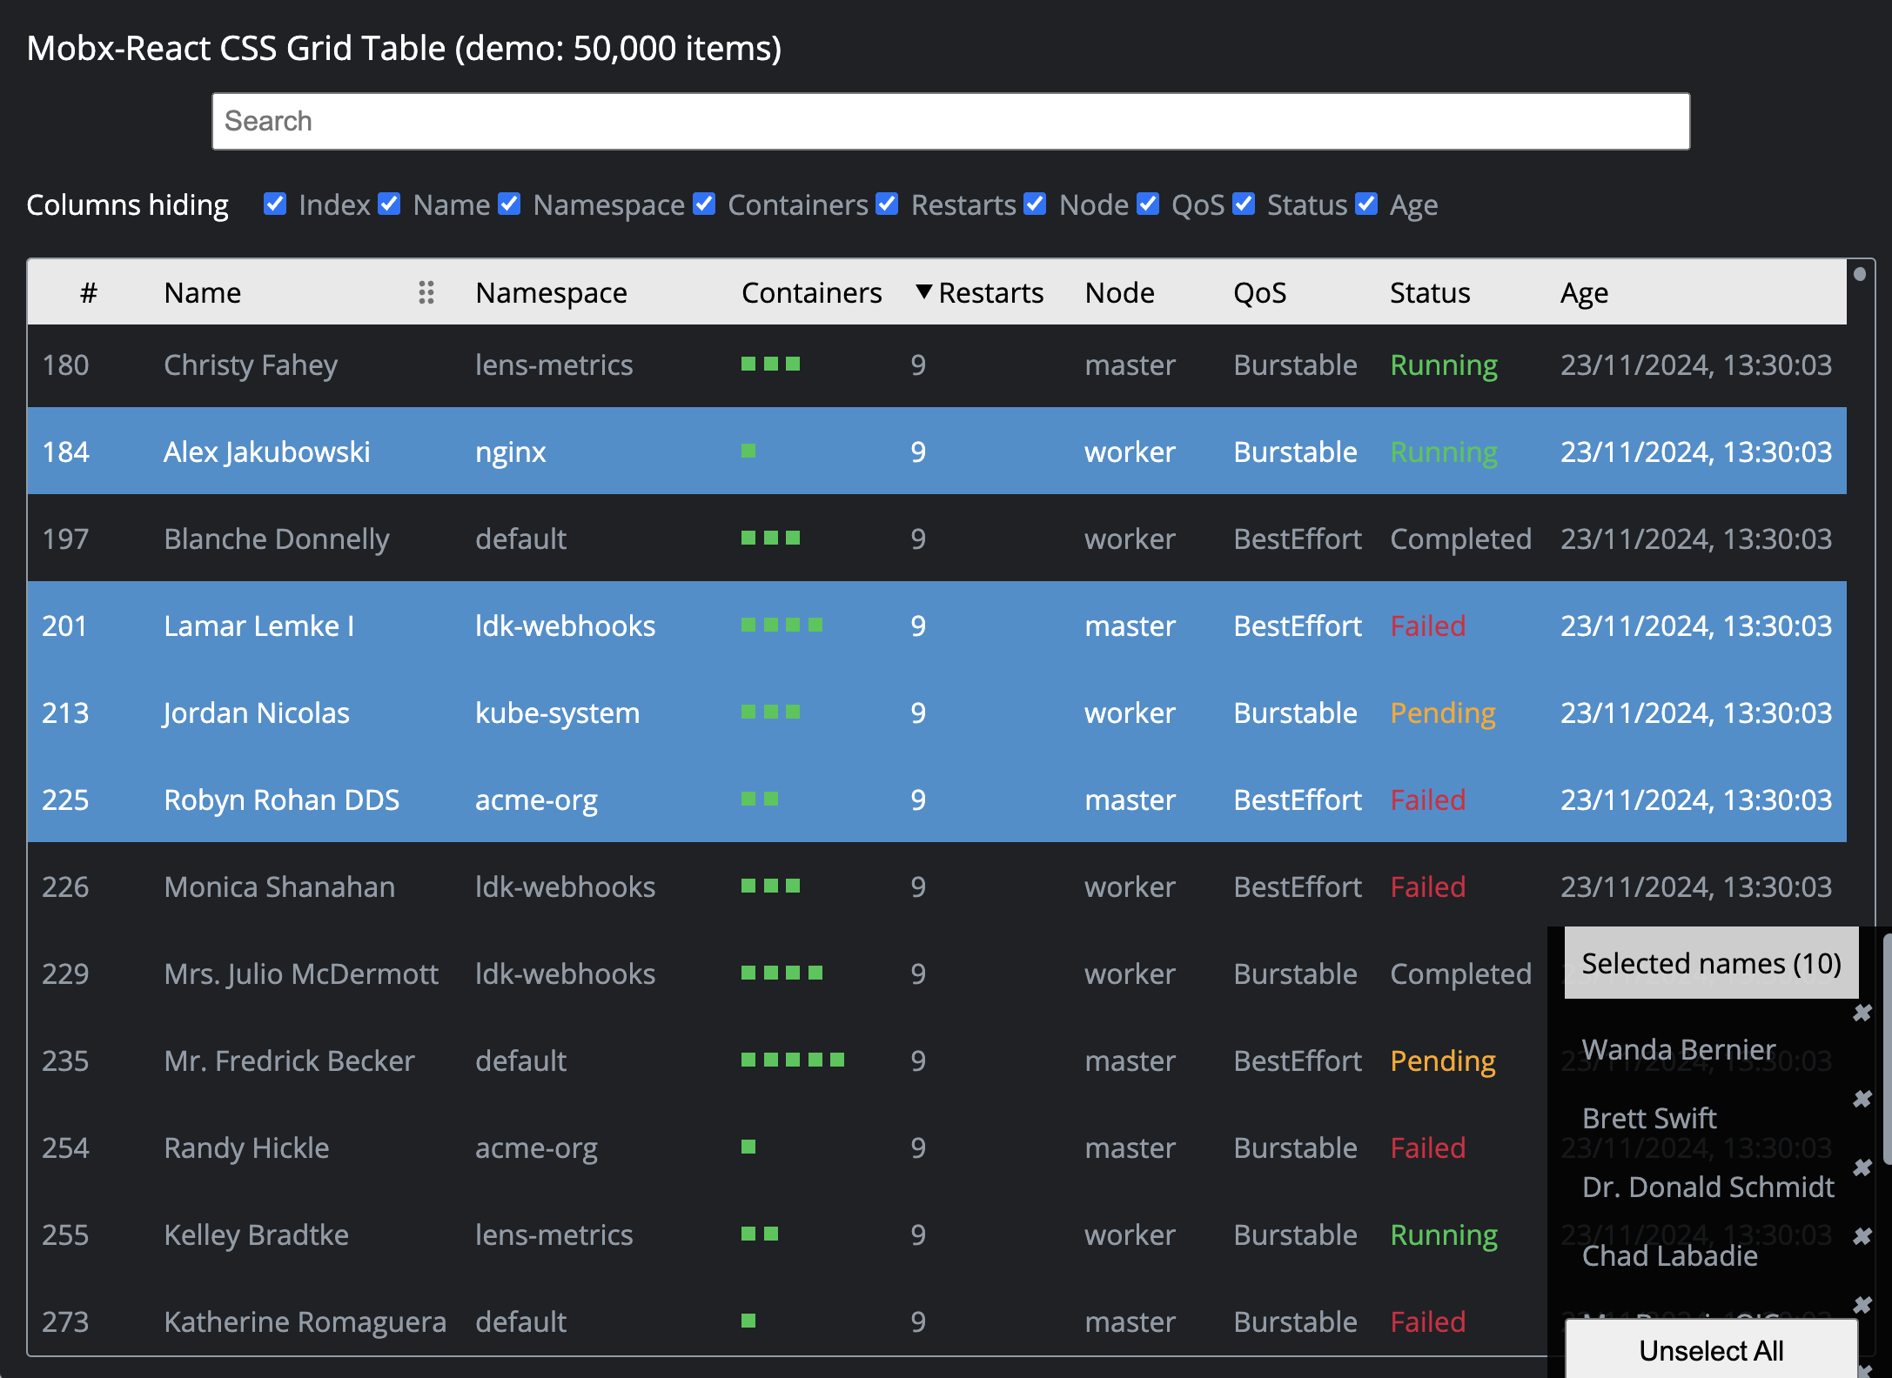Remove Dr. Donald Schmidt via X icon
The width and height of the screenshot is (1892, 1378).
click(1862, 1167)
